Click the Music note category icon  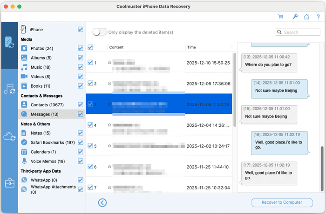24,67
